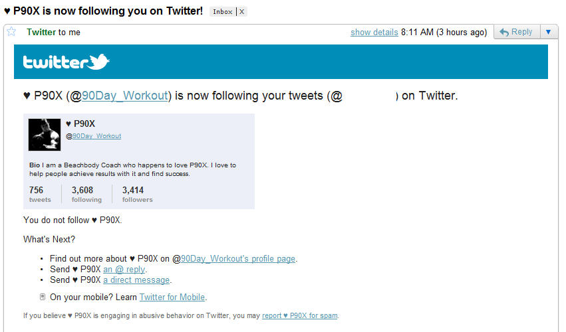
Task: Click 90Day_Workout handle in profile card
Action: [96, 136]
